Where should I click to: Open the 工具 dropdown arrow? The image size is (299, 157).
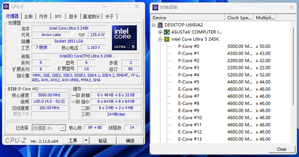(x=86, y=141)
